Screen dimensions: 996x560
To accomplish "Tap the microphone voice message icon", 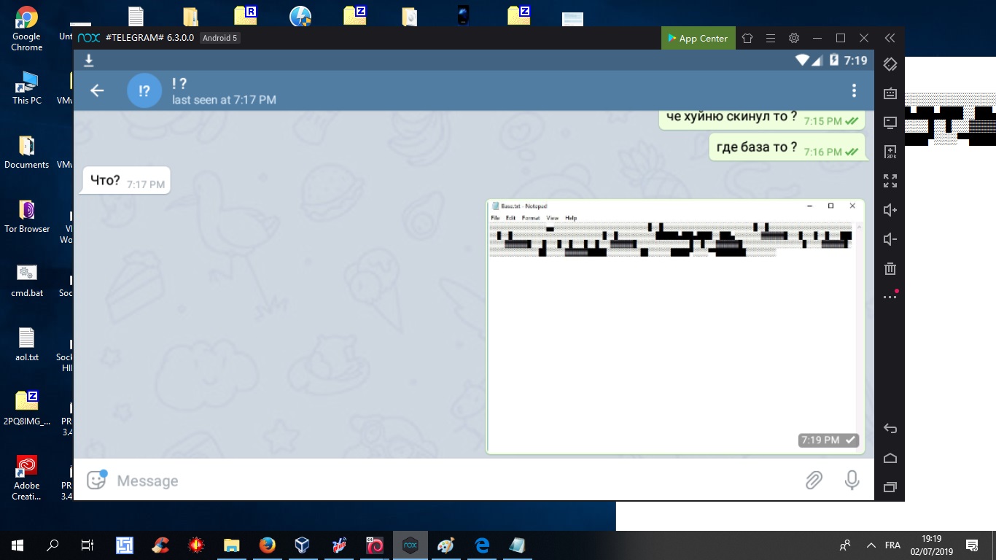I will (x=852, y=480).
